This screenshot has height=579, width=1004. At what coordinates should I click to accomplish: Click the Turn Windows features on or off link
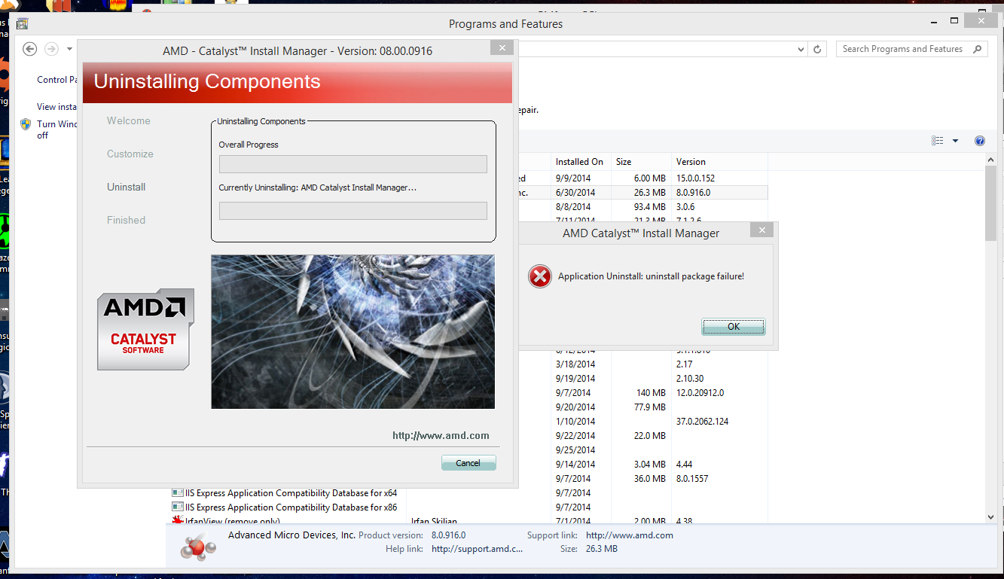(57, 130)
